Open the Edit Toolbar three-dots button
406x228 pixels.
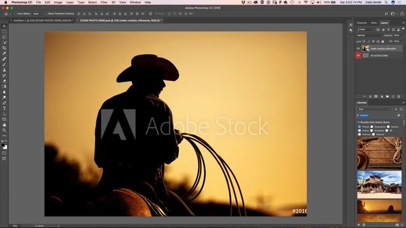click(4, 136)
